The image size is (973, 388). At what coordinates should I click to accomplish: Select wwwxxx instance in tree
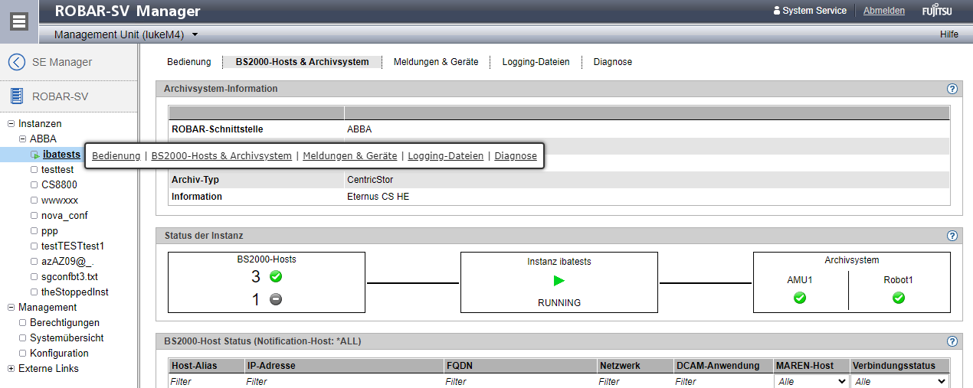[60, 200]
